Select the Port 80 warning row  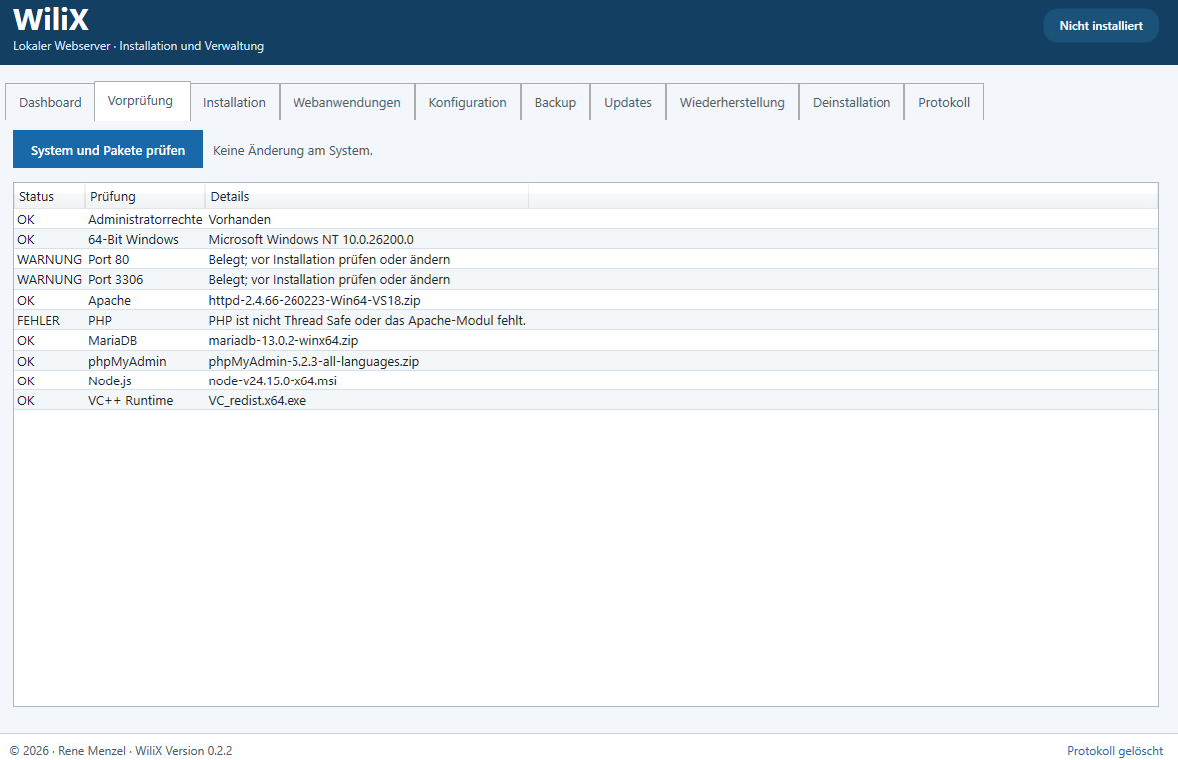tap(586, 259)
